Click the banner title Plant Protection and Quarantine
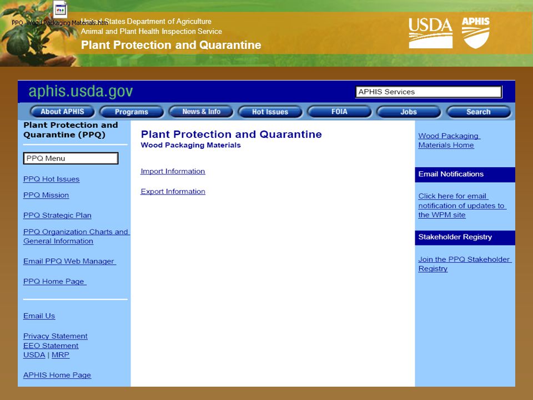 [x=171, y=45]
